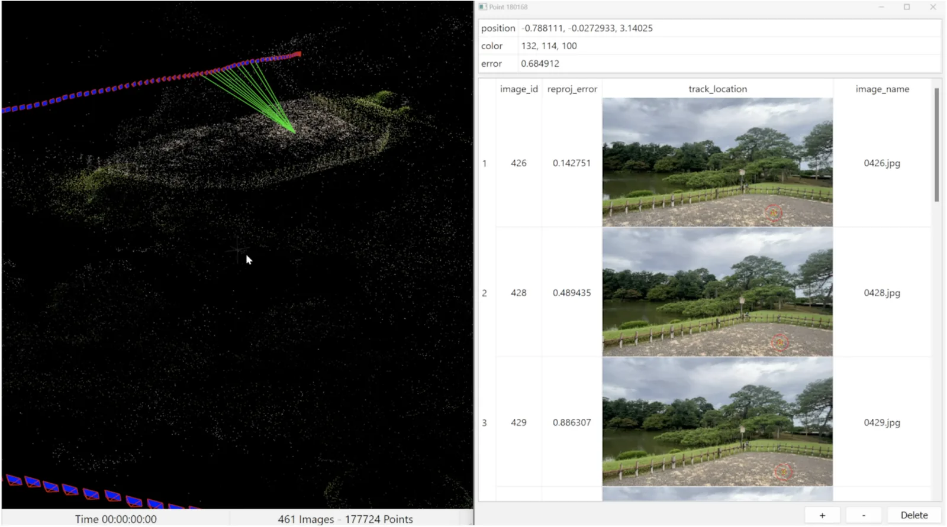Screen dimensions: 947x527
Task: Select the position coordinates value field
Action: [x=587, y=28]
